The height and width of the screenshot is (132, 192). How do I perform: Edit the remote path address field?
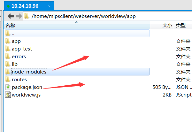click(x=108, y=16)
